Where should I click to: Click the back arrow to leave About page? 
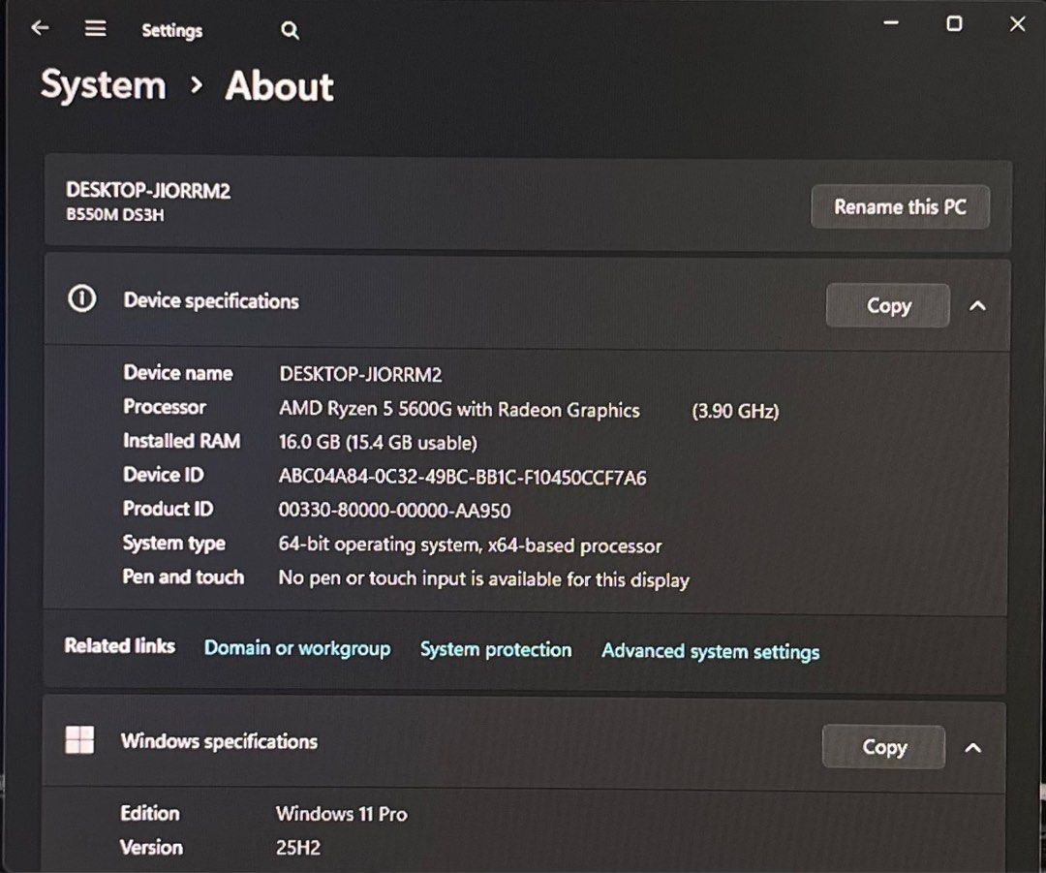click(39, 27)
